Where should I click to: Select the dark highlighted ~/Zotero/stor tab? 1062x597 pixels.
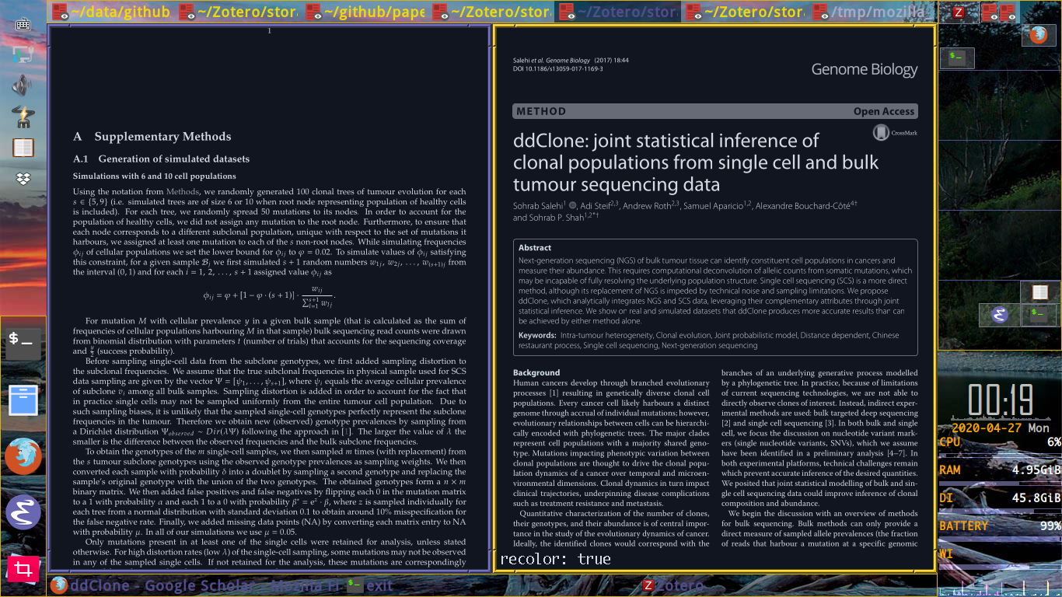click(x=618, y=12)
